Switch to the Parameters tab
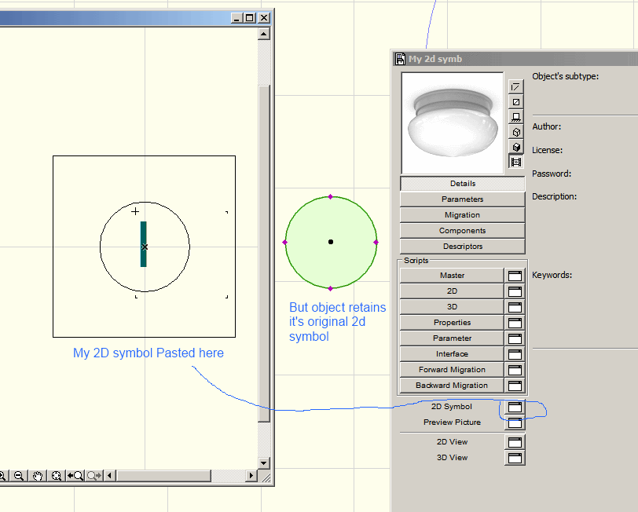The height and width of the screenshot is (512, 638). 462,199
